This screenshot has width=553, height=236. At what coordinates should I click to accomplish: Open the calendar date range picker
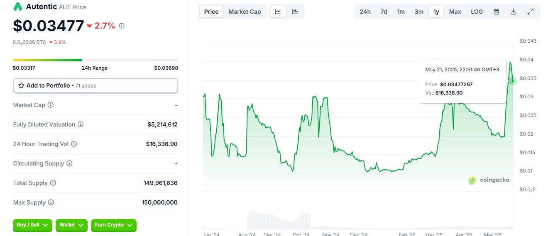click(496, 12)
